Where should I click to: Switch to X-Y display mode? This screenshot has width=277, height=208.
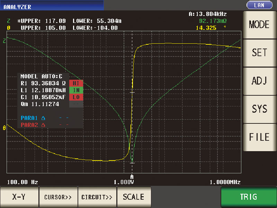(19, 197)
